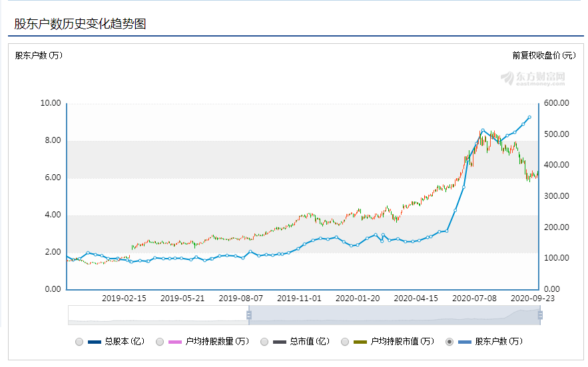This screenshot has width=588, height=367.
Task: Click the right handle of the range slider
Action: (x=540, y=315)
